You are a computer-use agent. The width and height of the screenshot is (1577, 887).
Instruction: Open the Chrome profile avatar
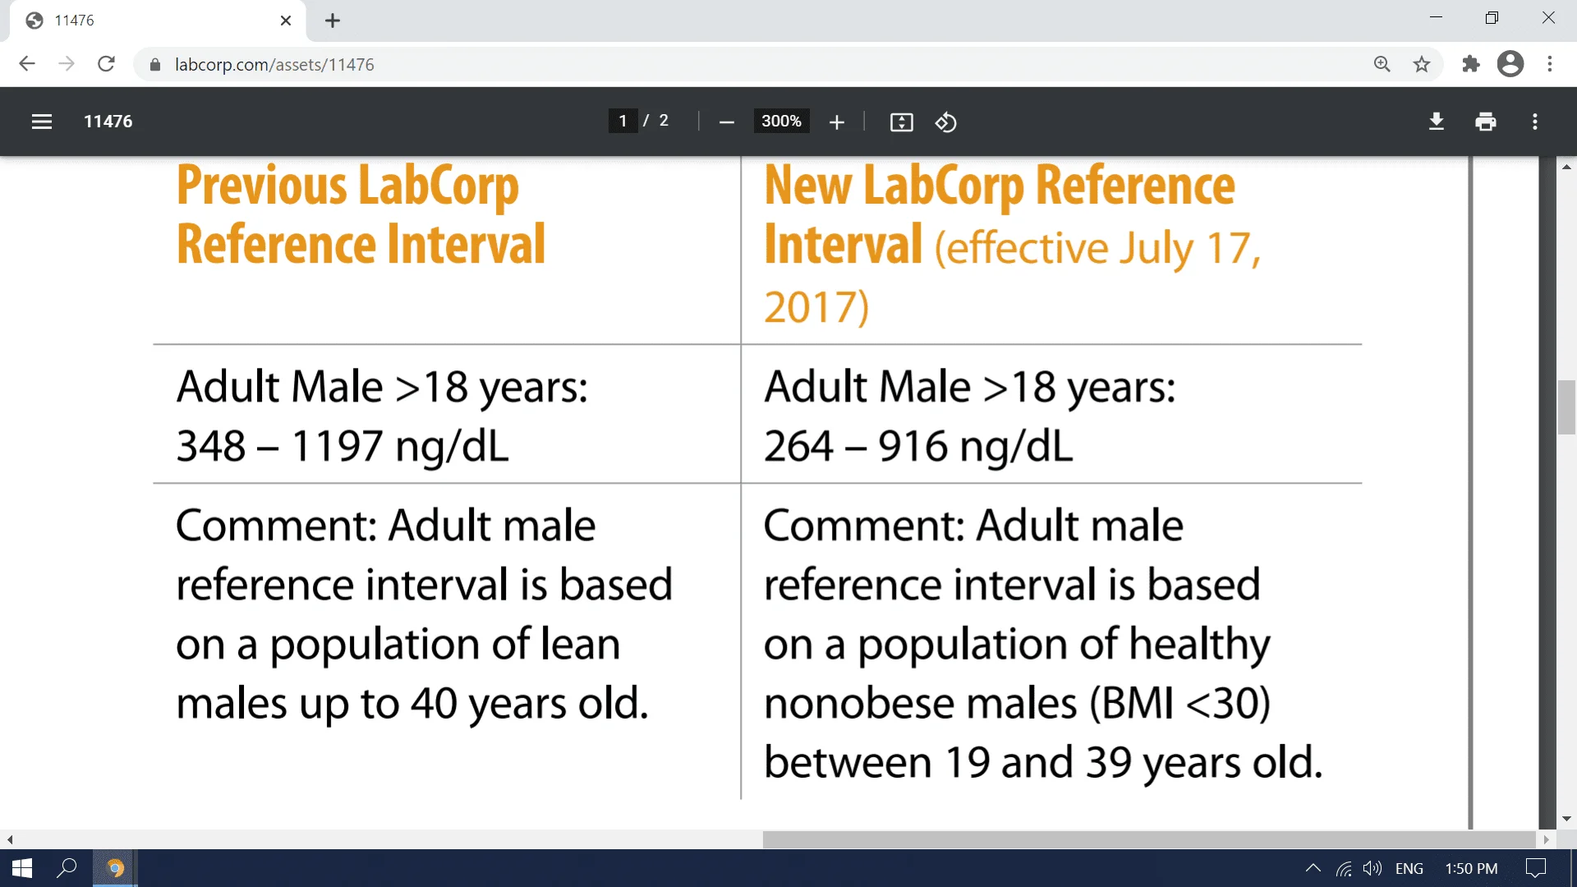coord(1510,64)
